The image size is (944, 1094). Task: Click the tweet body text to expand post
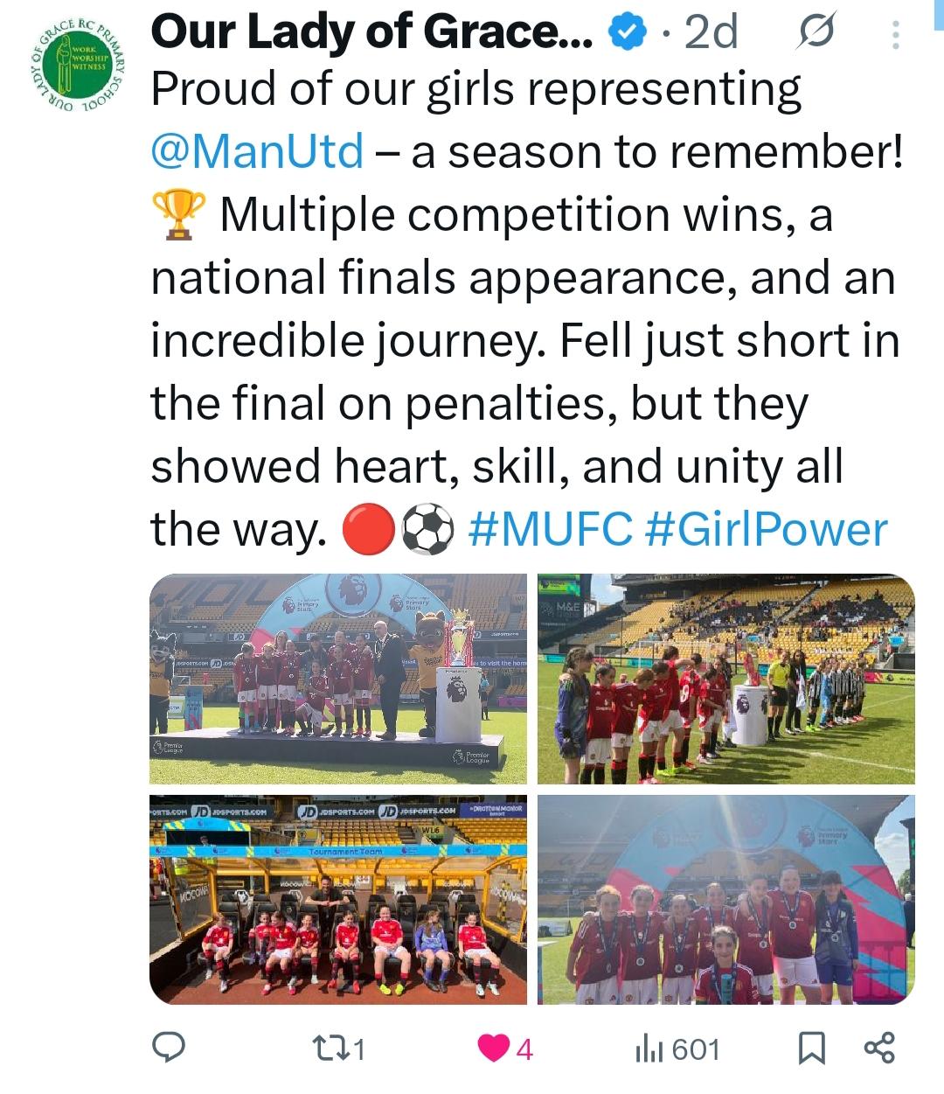pos(524,310)
